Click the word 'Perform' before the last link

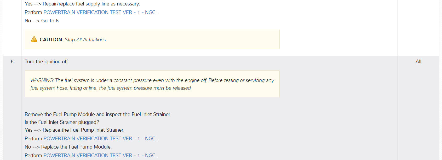click(x=33, y=156)
